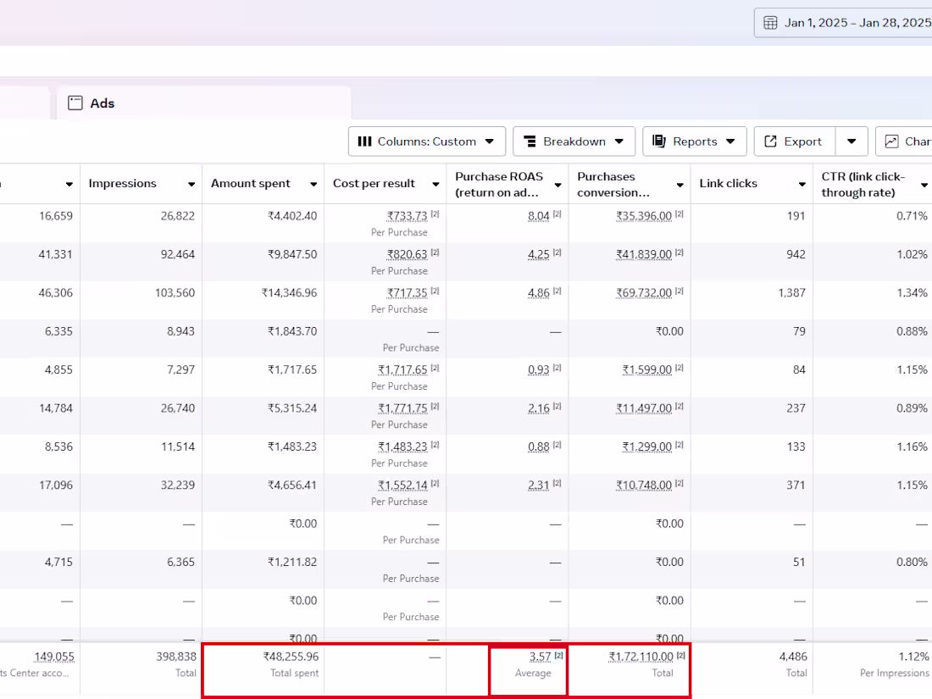
Task: Click the calendar icon in date range
Action: 770,23
